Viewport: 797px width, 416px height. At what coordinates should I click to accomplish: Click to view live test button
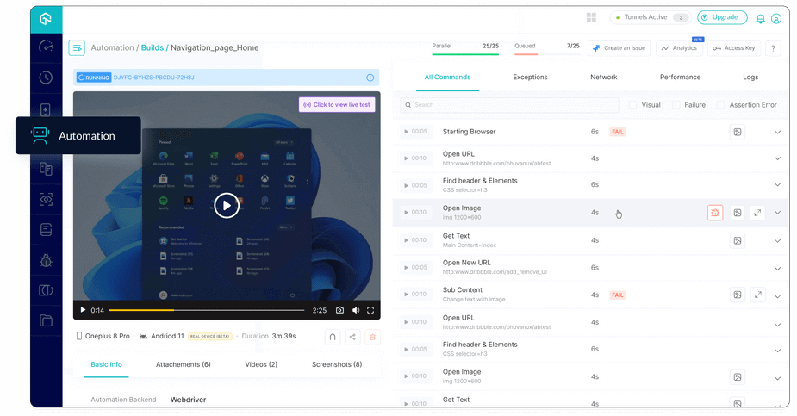337,104
